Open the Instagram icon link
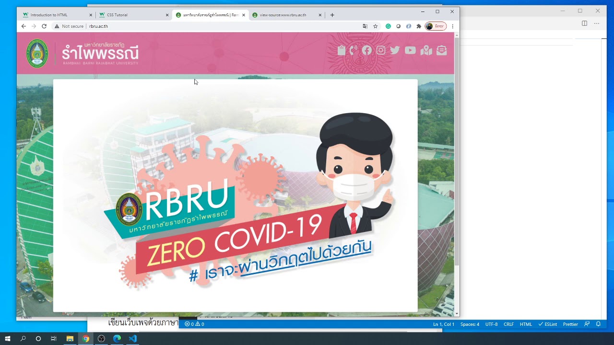This screenshot has width=614, height=345. [x=381, y=50]
